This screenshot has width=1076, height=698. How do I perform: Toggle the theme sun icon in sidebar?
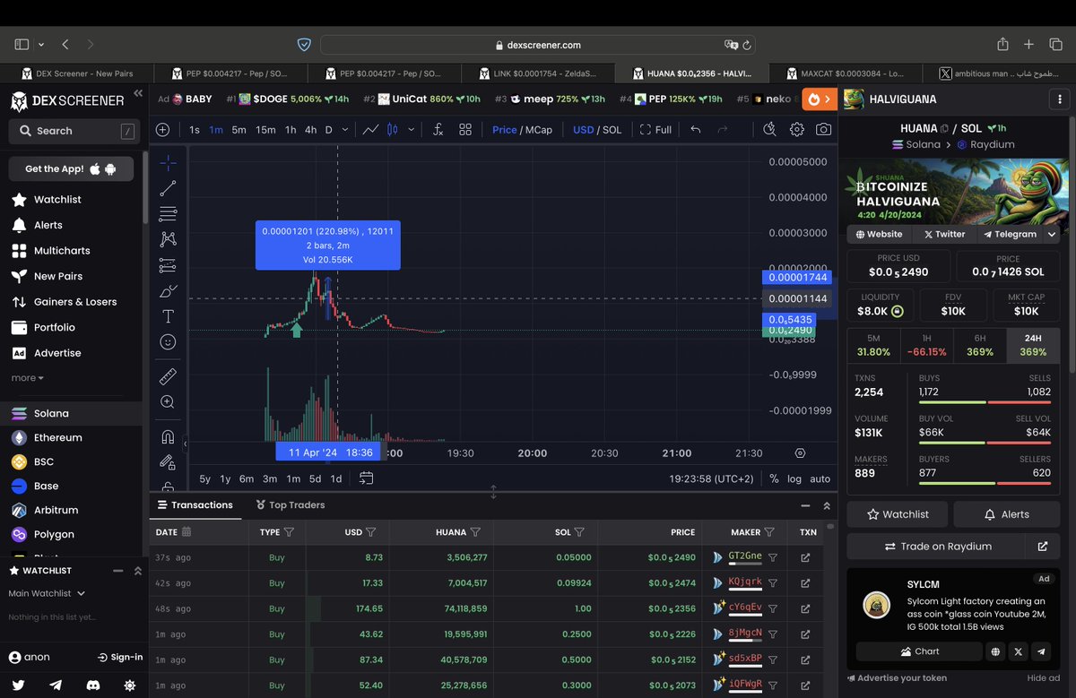(x=130, y=685)
